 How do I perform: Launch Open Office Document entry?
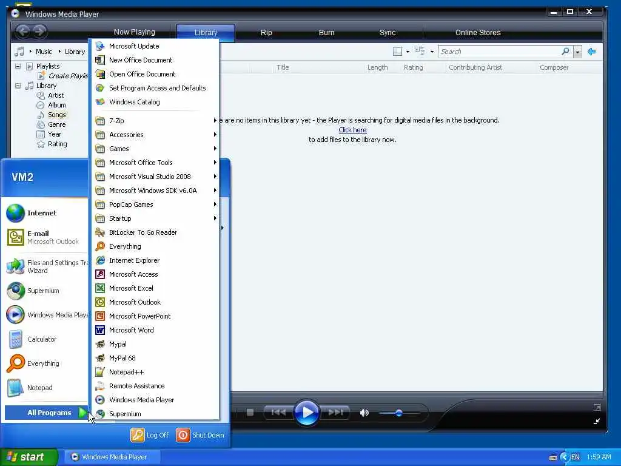[155, 74]
